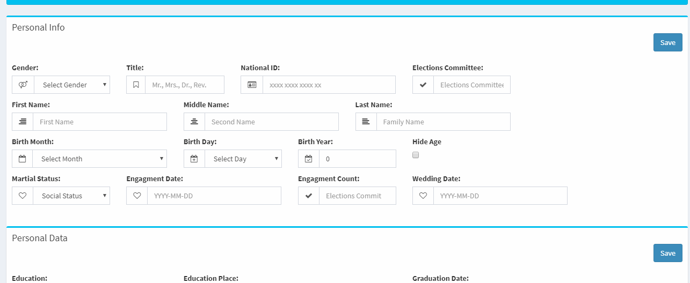The height and width of the screenshot is (283, 690).
Task: Click the National ID label
Action: 260,68
